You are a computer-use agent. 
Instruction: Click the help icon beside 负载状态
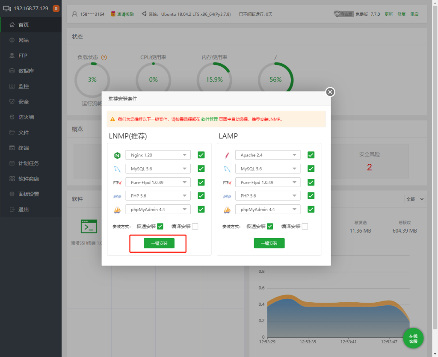tap(104, 57)
